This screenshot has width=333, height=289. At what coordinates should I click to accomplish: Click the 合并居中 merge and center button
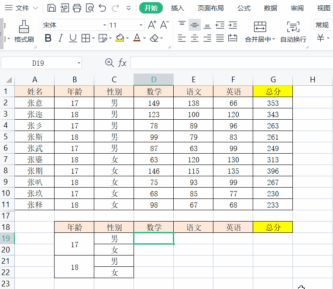[260, 31]
